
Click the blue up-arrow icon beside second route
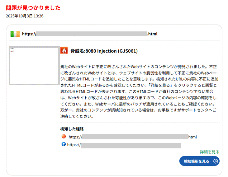[x=64, y=144]
